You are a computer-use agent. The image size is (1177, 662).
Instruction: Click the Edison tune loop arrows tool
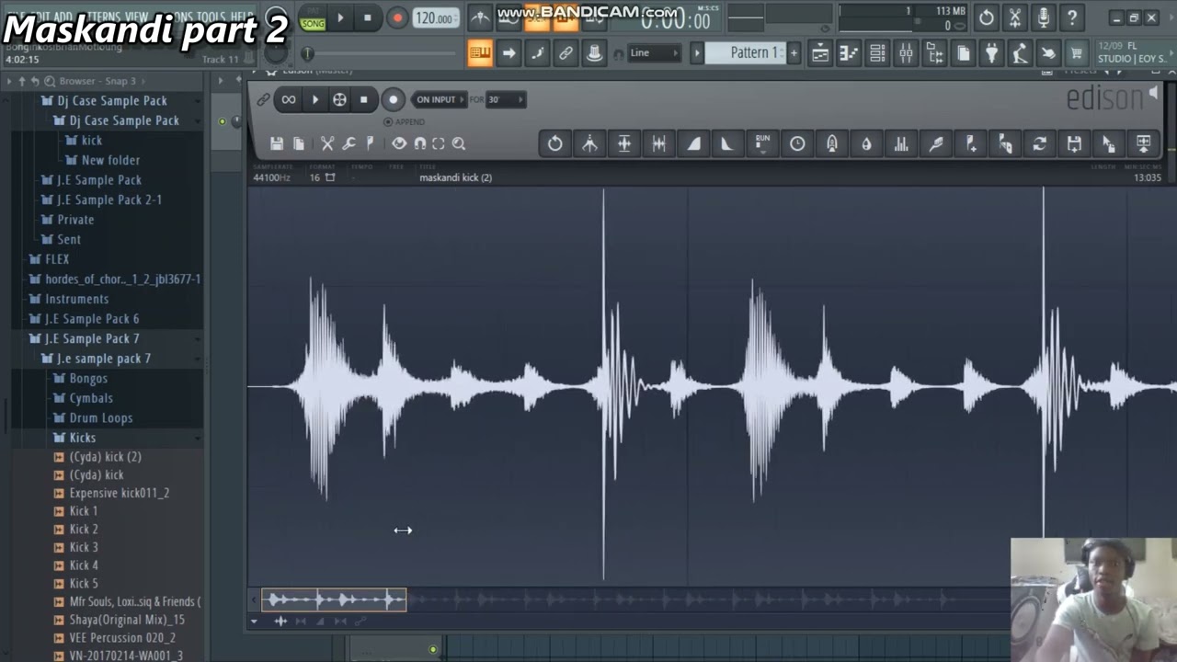[1039, 143]
